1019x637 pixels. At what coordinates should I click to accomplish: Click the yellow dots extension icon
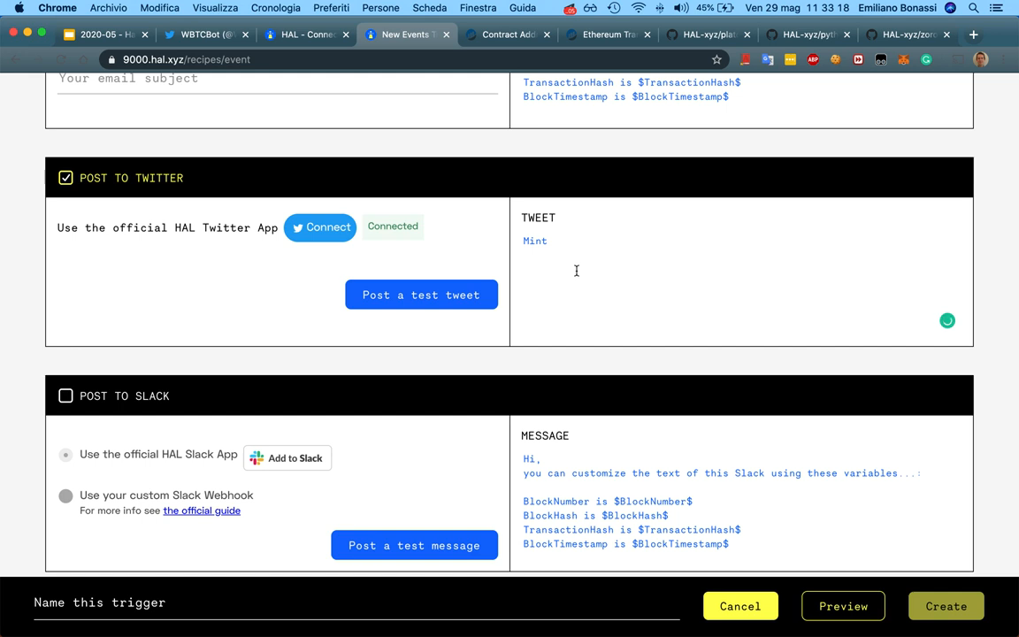[x=790, y=60]
